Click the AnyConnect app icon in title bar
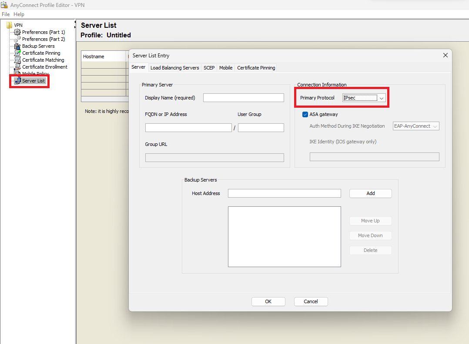 pyautogui.click(x=4, y=4)
